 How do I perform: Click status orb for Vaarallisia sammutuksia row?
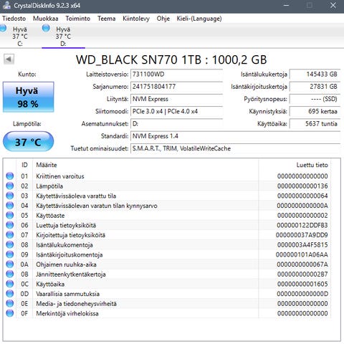(x=10, y=294)
